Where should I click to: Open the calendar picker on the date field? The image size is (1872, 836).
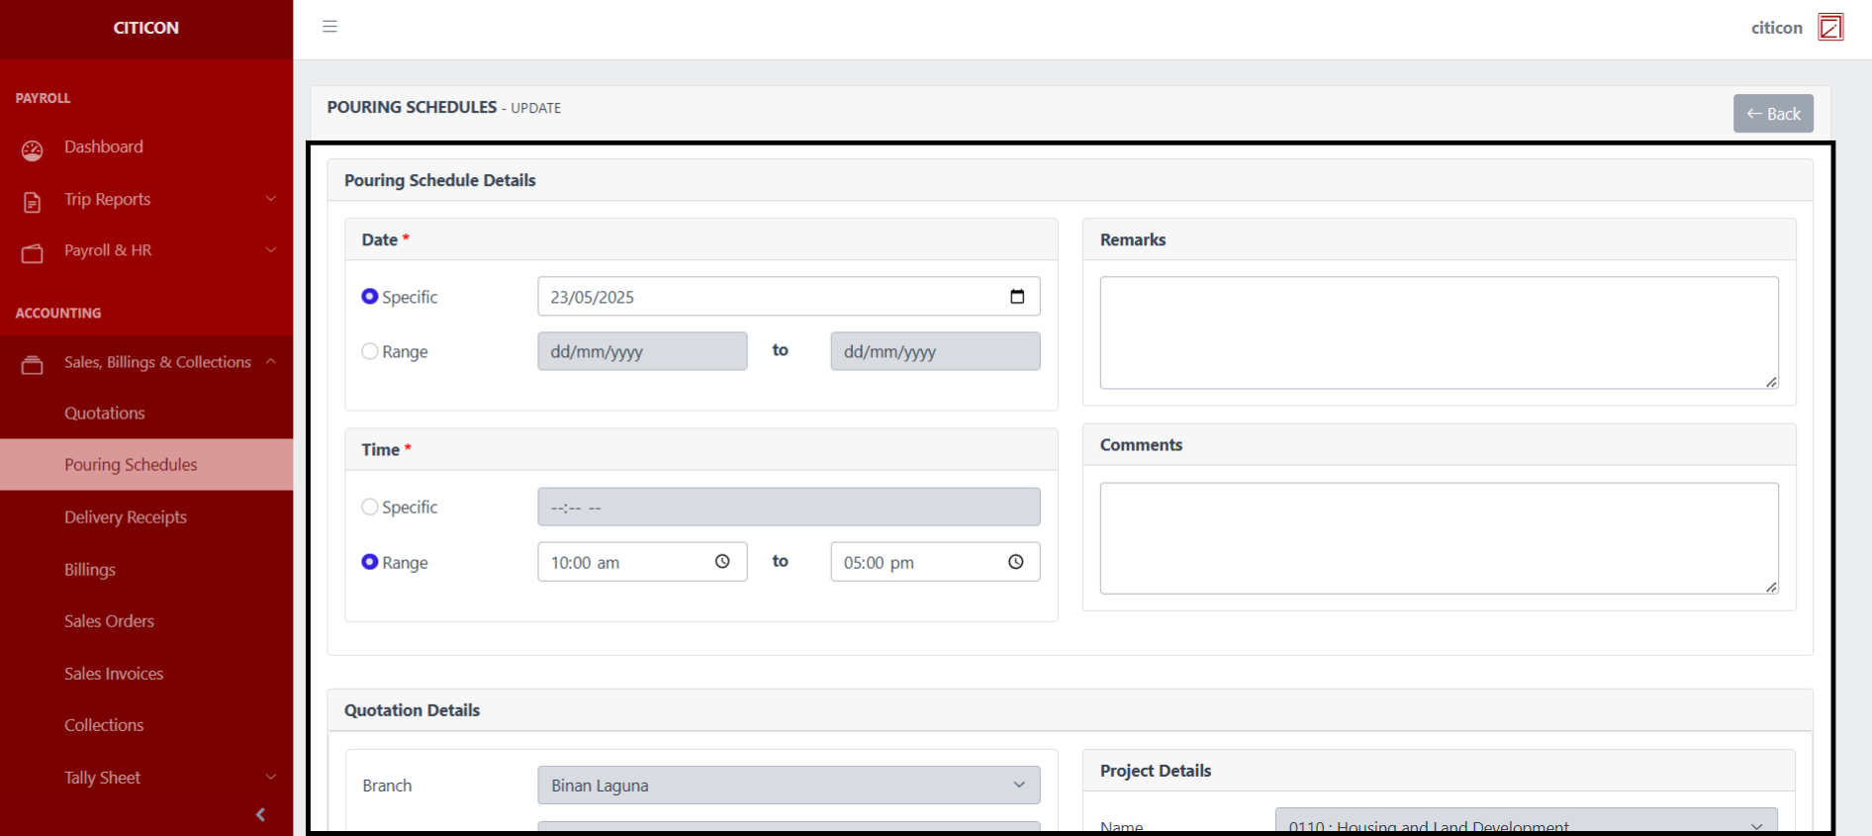(x=1016, y=297)
